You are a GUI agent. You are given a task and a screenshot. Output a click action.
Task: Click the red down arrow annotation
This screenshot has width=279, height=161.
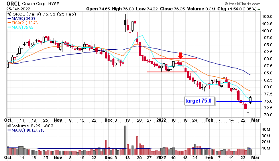coord(181,55)
